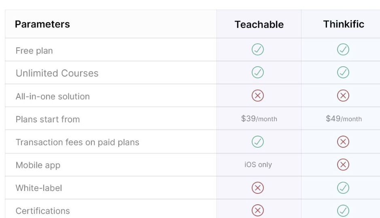This screenshot has width=380, height=218.
Task: Click Teachable's Transaction fees checkmark icon
Action: point(258,142)
